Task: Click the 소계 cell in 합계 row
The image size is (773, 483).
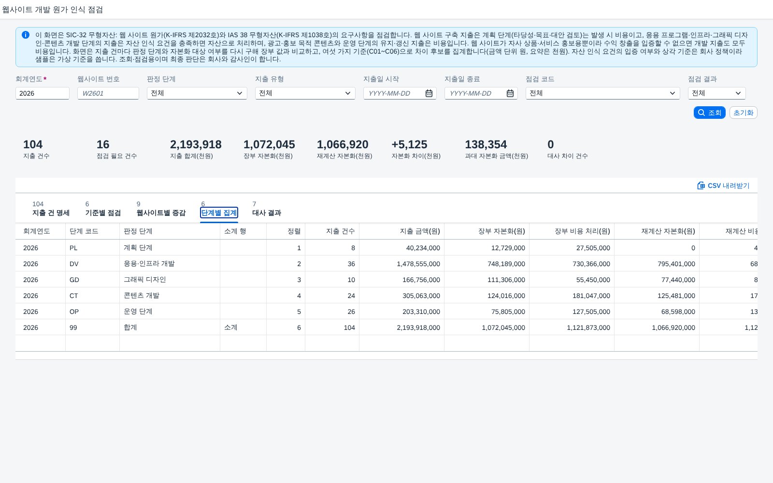Action: coord(243,327)
